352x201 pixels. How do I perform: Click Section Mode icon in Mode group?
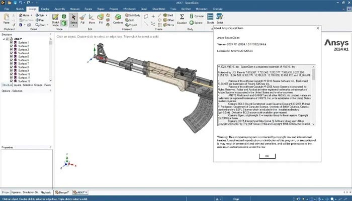click(64, 17)
